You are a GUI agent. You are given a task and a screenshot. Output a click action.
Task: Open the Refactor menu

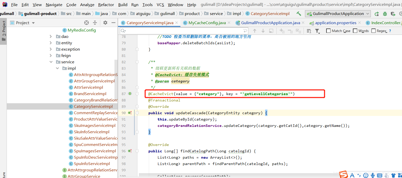coord(106,5)
